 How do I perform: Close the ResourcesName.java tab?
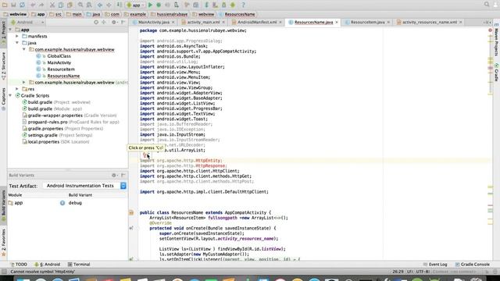coord(337,23)
